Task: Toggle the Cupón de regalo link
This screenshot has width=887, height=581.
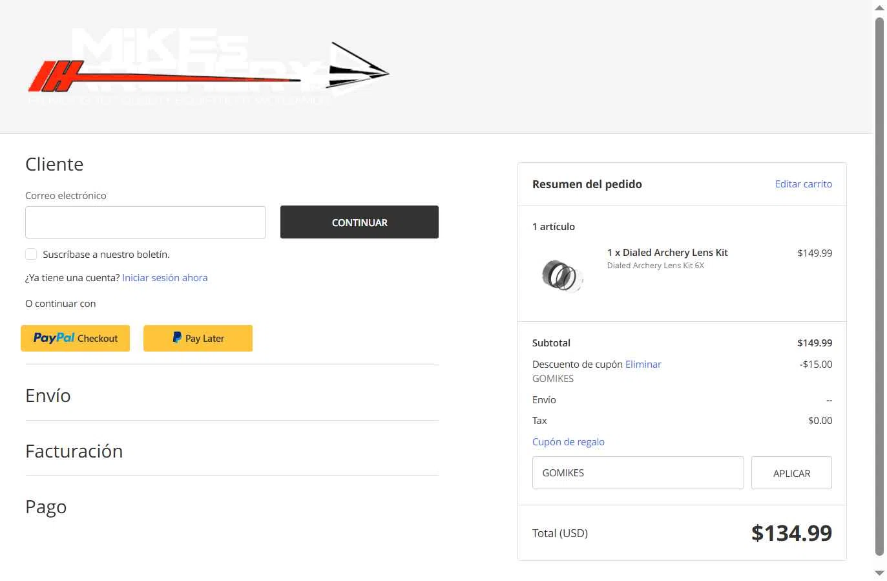Action: pos(569,442)
